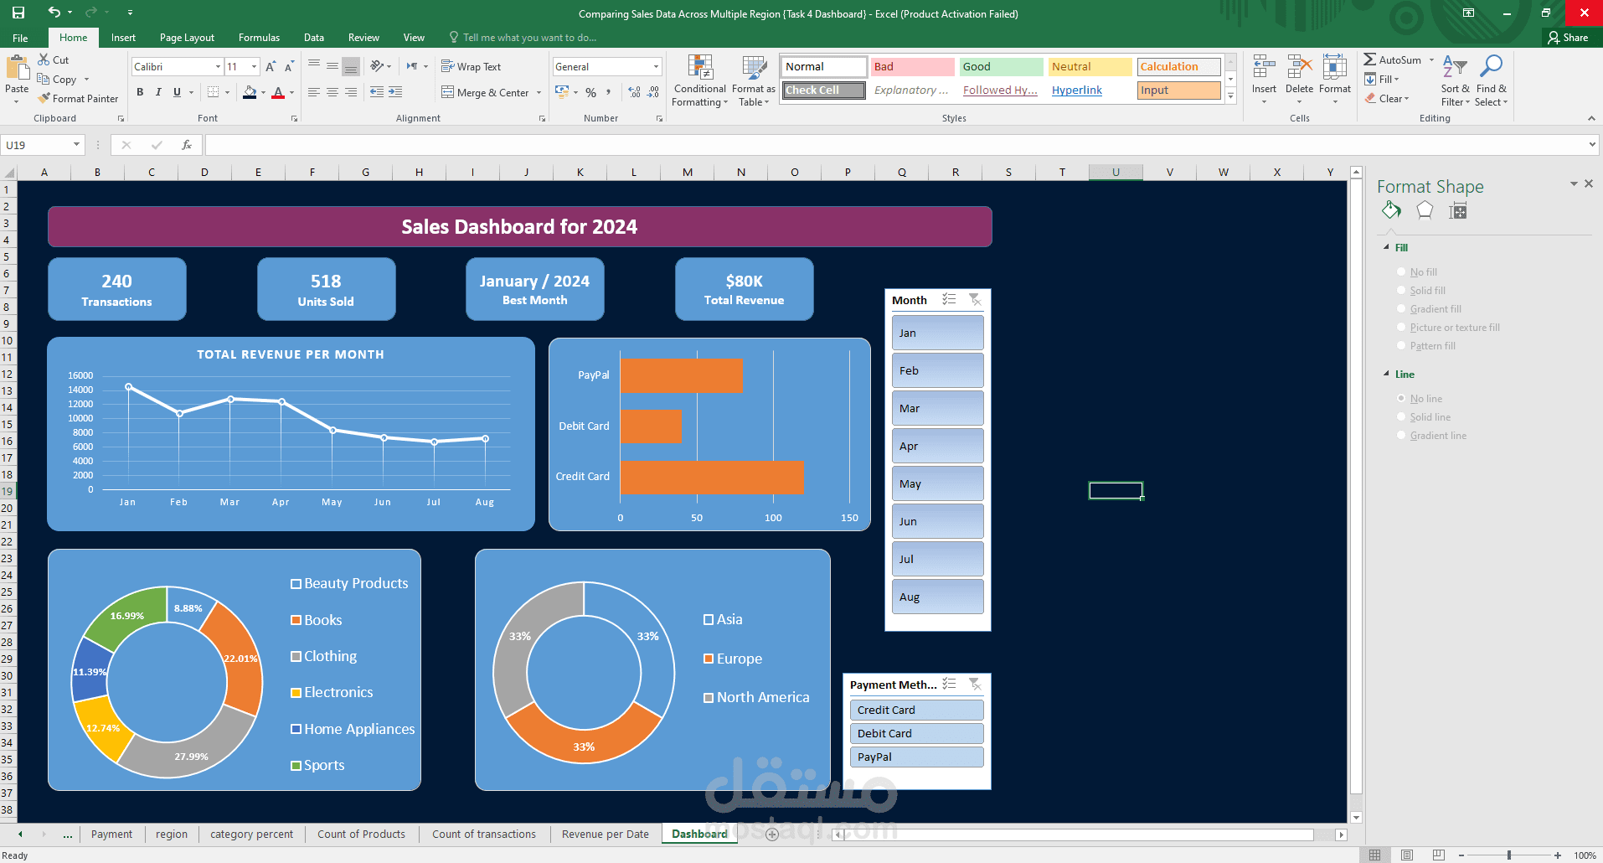Switch to the Page Layout ribbon tab
The width and height of the screenshot is (1603, 863).
point(187,38)
